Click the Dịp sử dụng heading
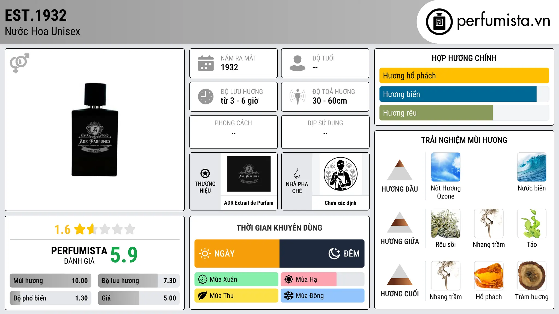The width and height of the screenshot is (559, 314). tap(325, 123)
